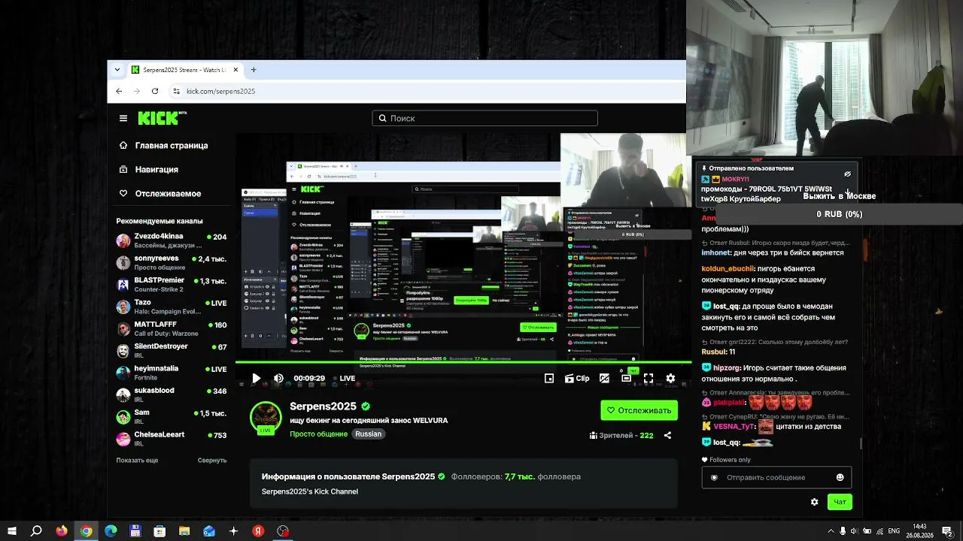Viewport: 963px width, 541px height.
Task: Open the taskbar clock and calendar
Action: point(919,531)
